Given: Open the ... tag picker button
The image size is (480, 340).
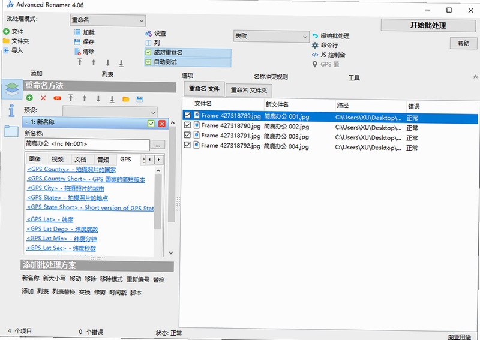Looking at the screenshot, I should coord(158,145).
